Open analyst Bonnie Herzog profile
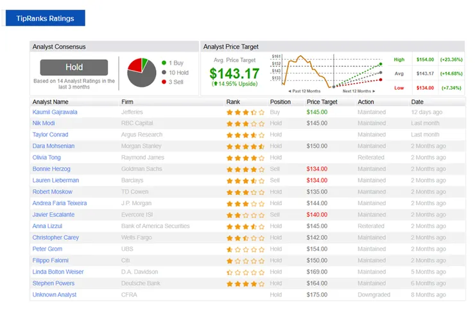 point(51,169)
